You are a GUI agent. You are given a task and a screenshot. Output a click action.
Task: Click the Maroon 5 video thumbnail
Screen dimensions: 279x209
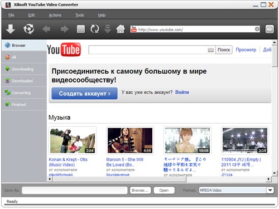click(130, 140)
